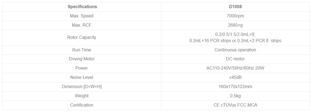Click the Specifications header cell
Screen dimensions: 312x112
click(82, 7)
